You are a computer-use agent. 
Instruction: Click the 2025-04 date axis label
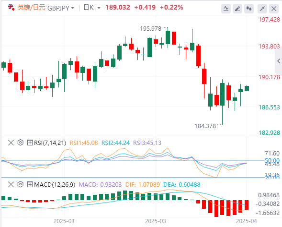[247, 221]
